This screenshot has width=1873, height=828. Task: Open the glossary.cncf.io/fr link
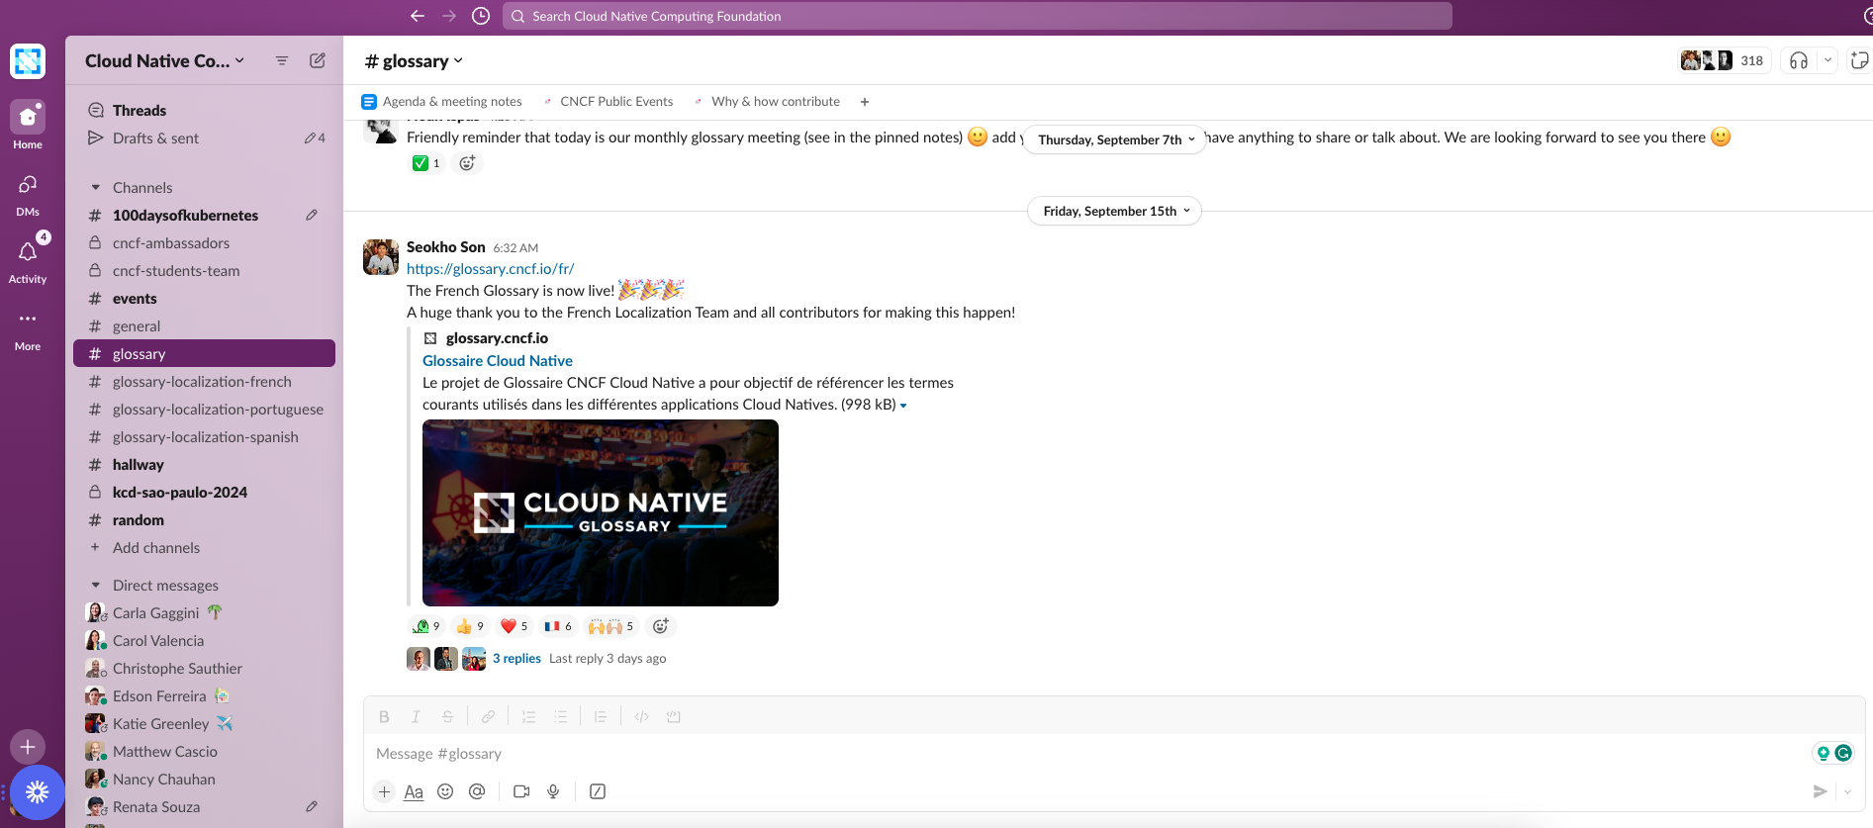490,269
